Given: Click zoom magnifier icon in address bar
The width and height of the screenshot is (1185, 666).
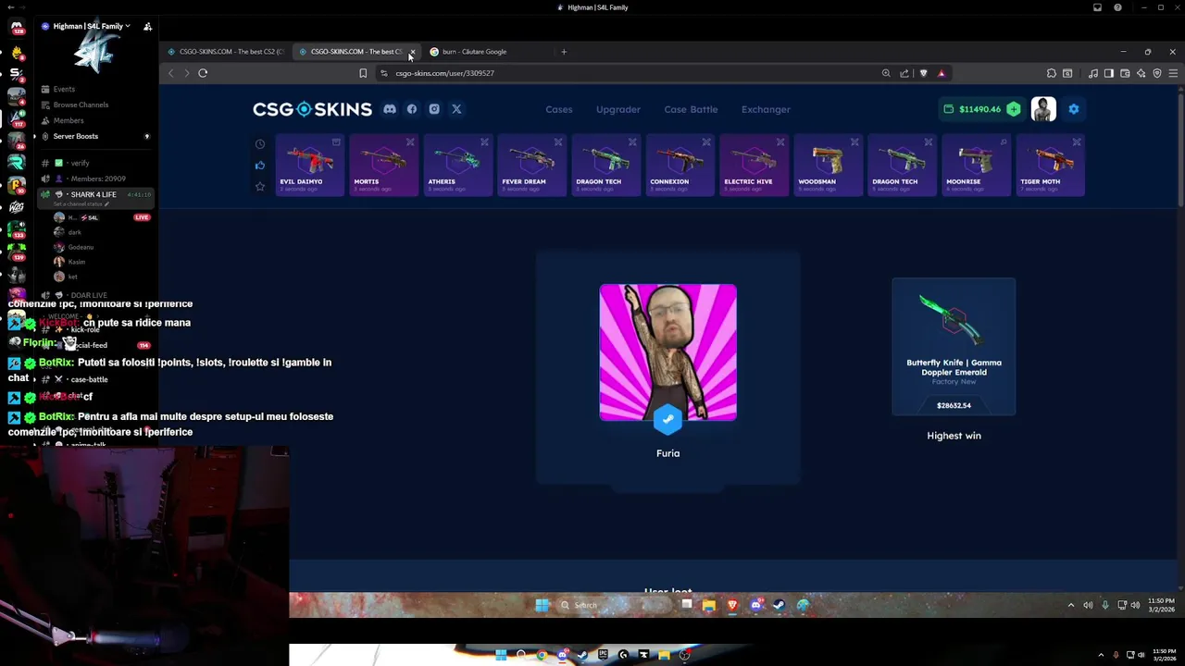Looking at the screenshot, I should click(x=886, y=73).
